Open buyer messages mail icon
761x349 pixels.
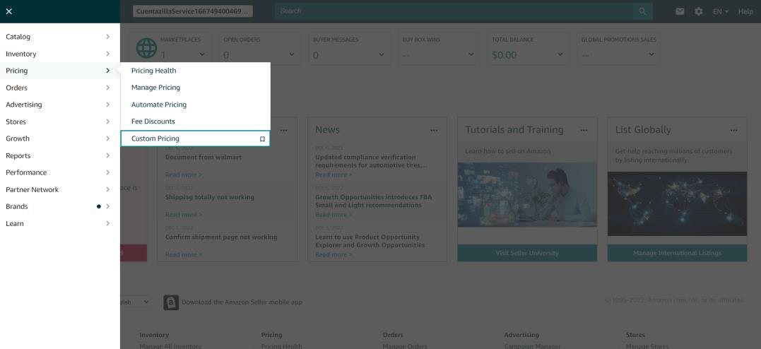click(x=680, y=11)
